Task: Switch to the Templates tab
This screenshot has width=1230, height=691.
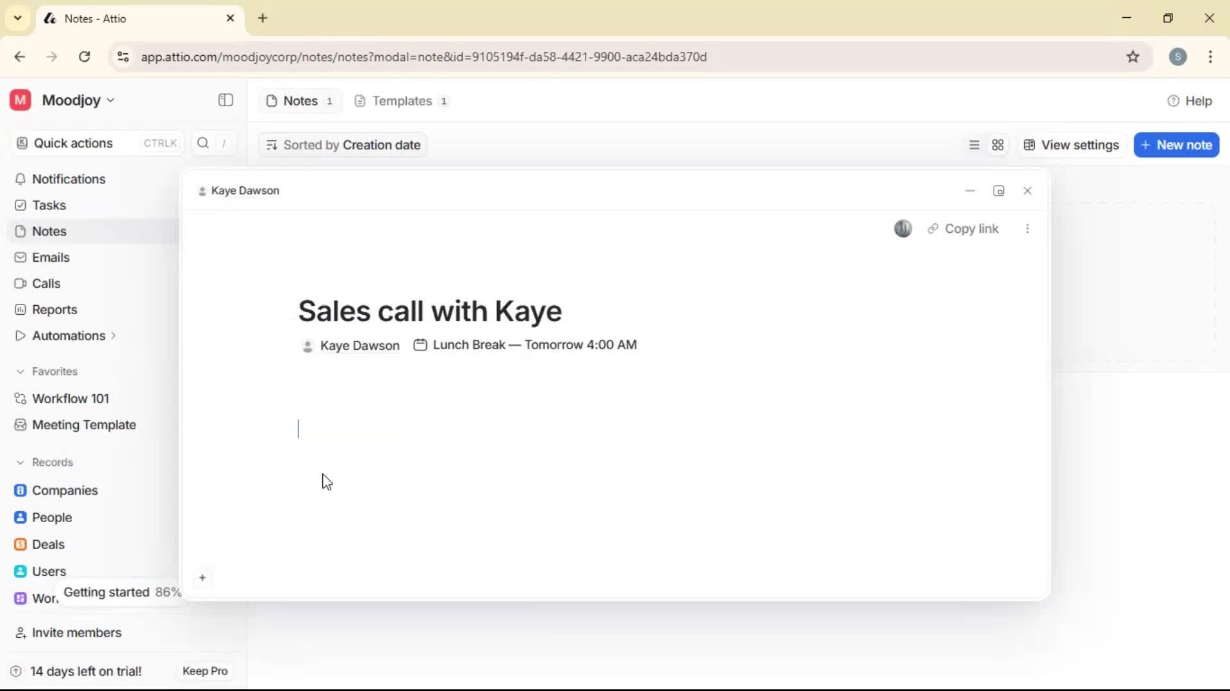Action: click(401, 100)
